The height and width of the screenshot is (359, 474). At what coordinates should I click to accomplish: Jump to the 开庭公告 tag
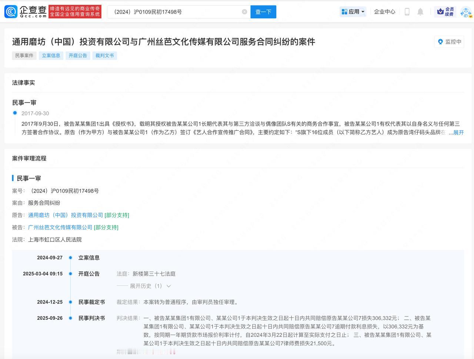click(78, 55)
